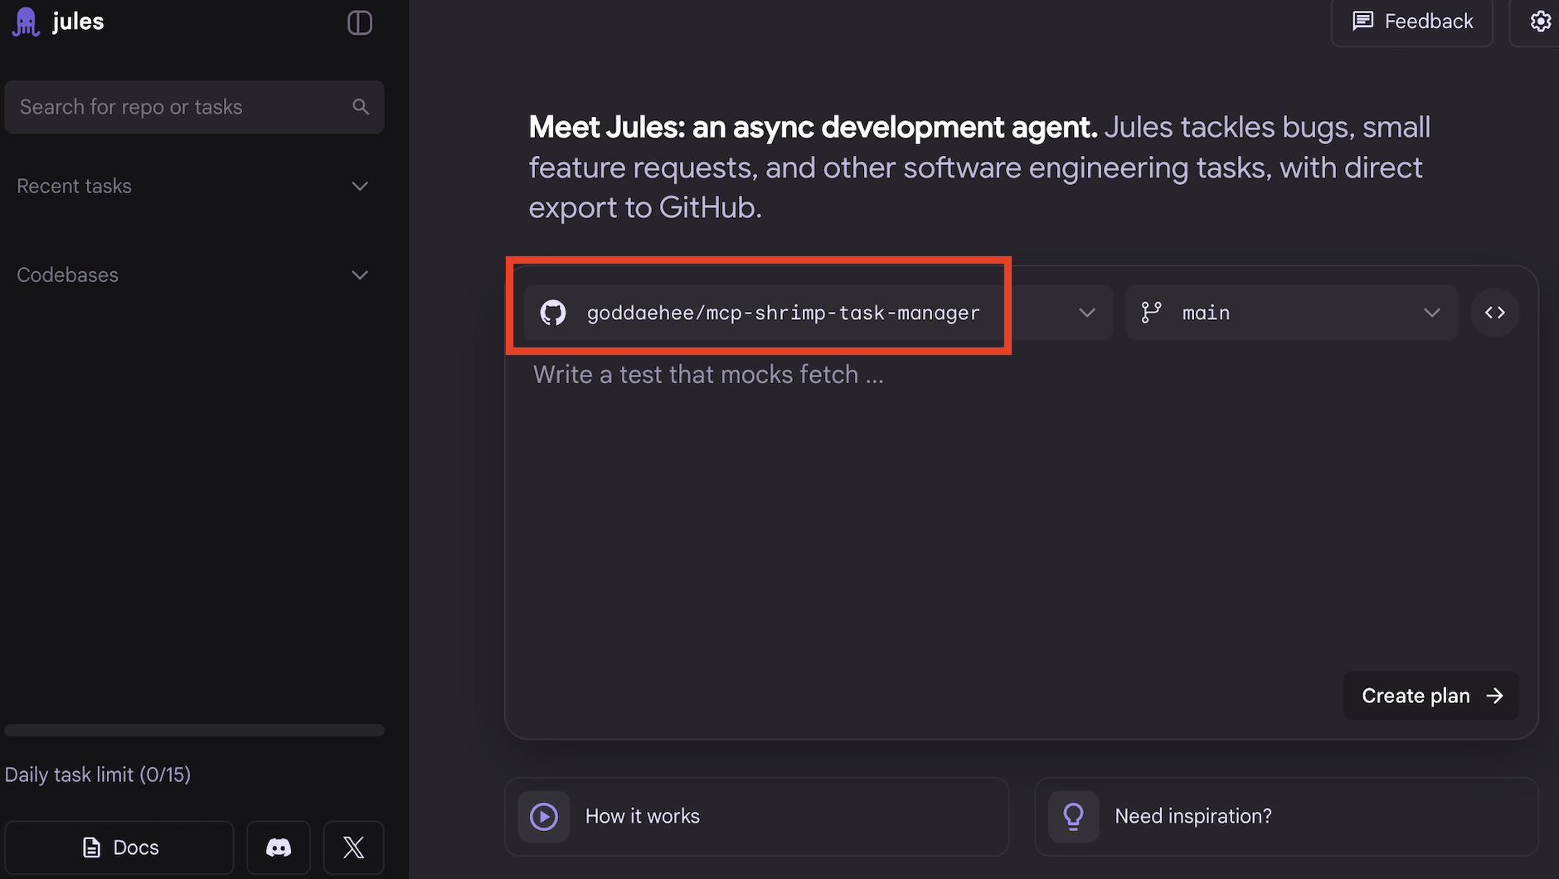
Task: Open the Need inspiration? card
Action: click(1286, 817)
